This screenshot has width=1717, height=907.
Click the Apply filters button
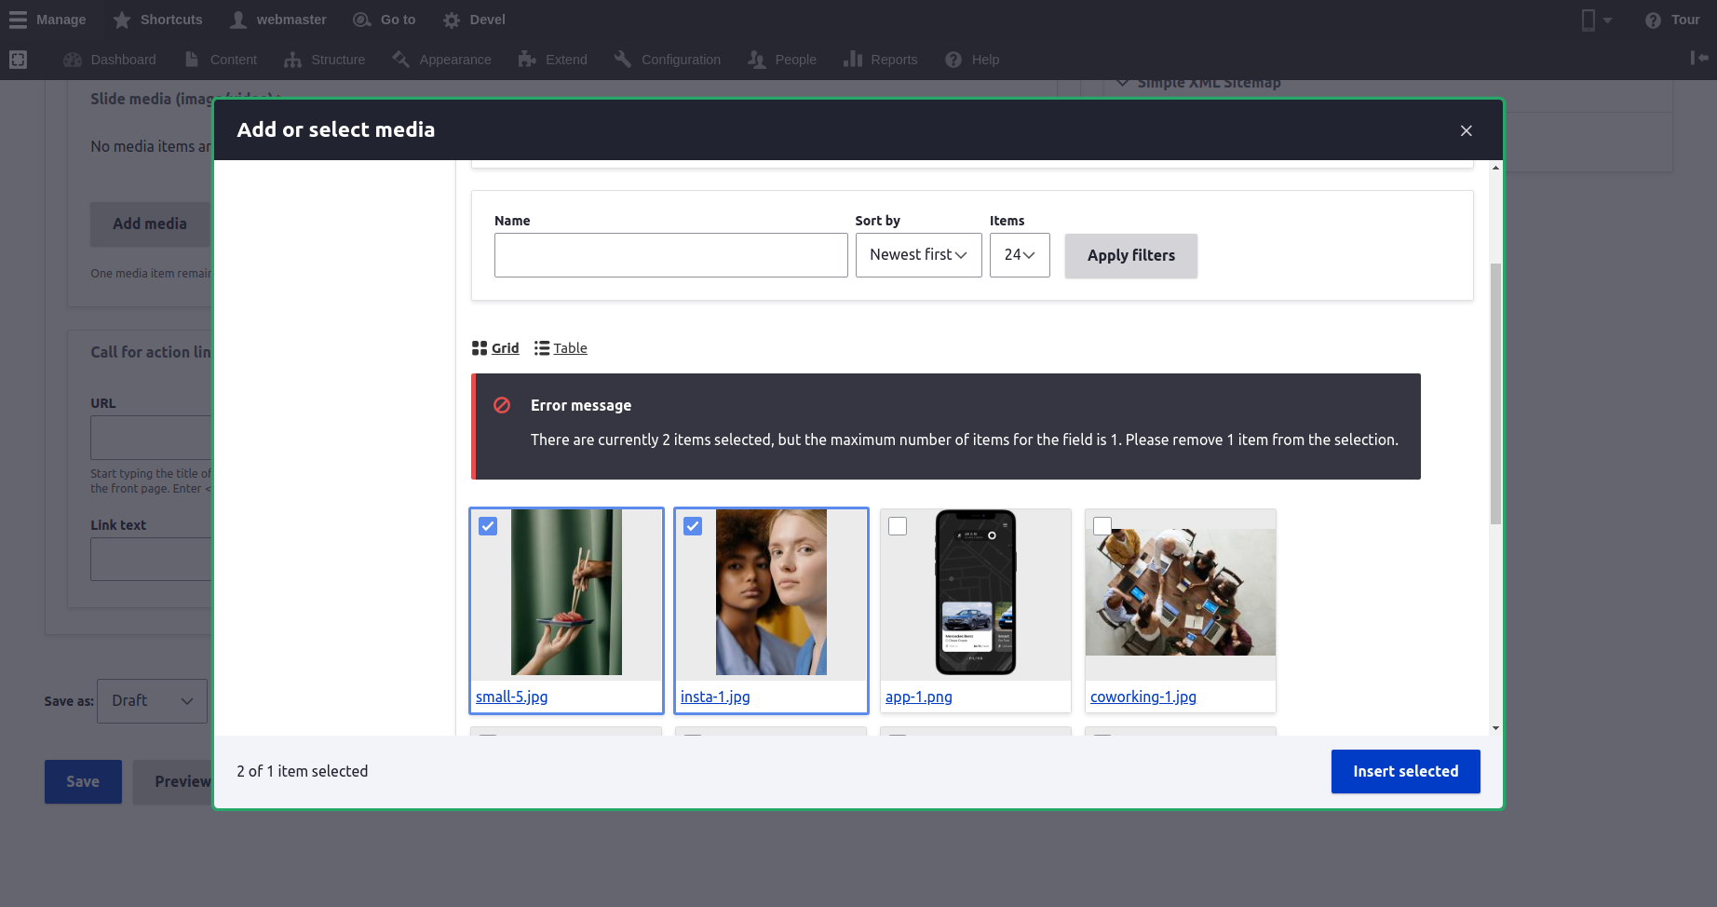pyautogui.click(x=1130, y=256)
